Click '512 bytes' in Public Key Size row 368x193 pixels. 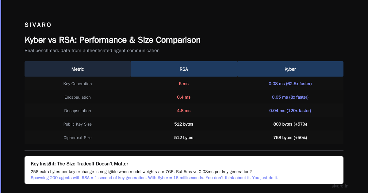(x=184, y=124)
